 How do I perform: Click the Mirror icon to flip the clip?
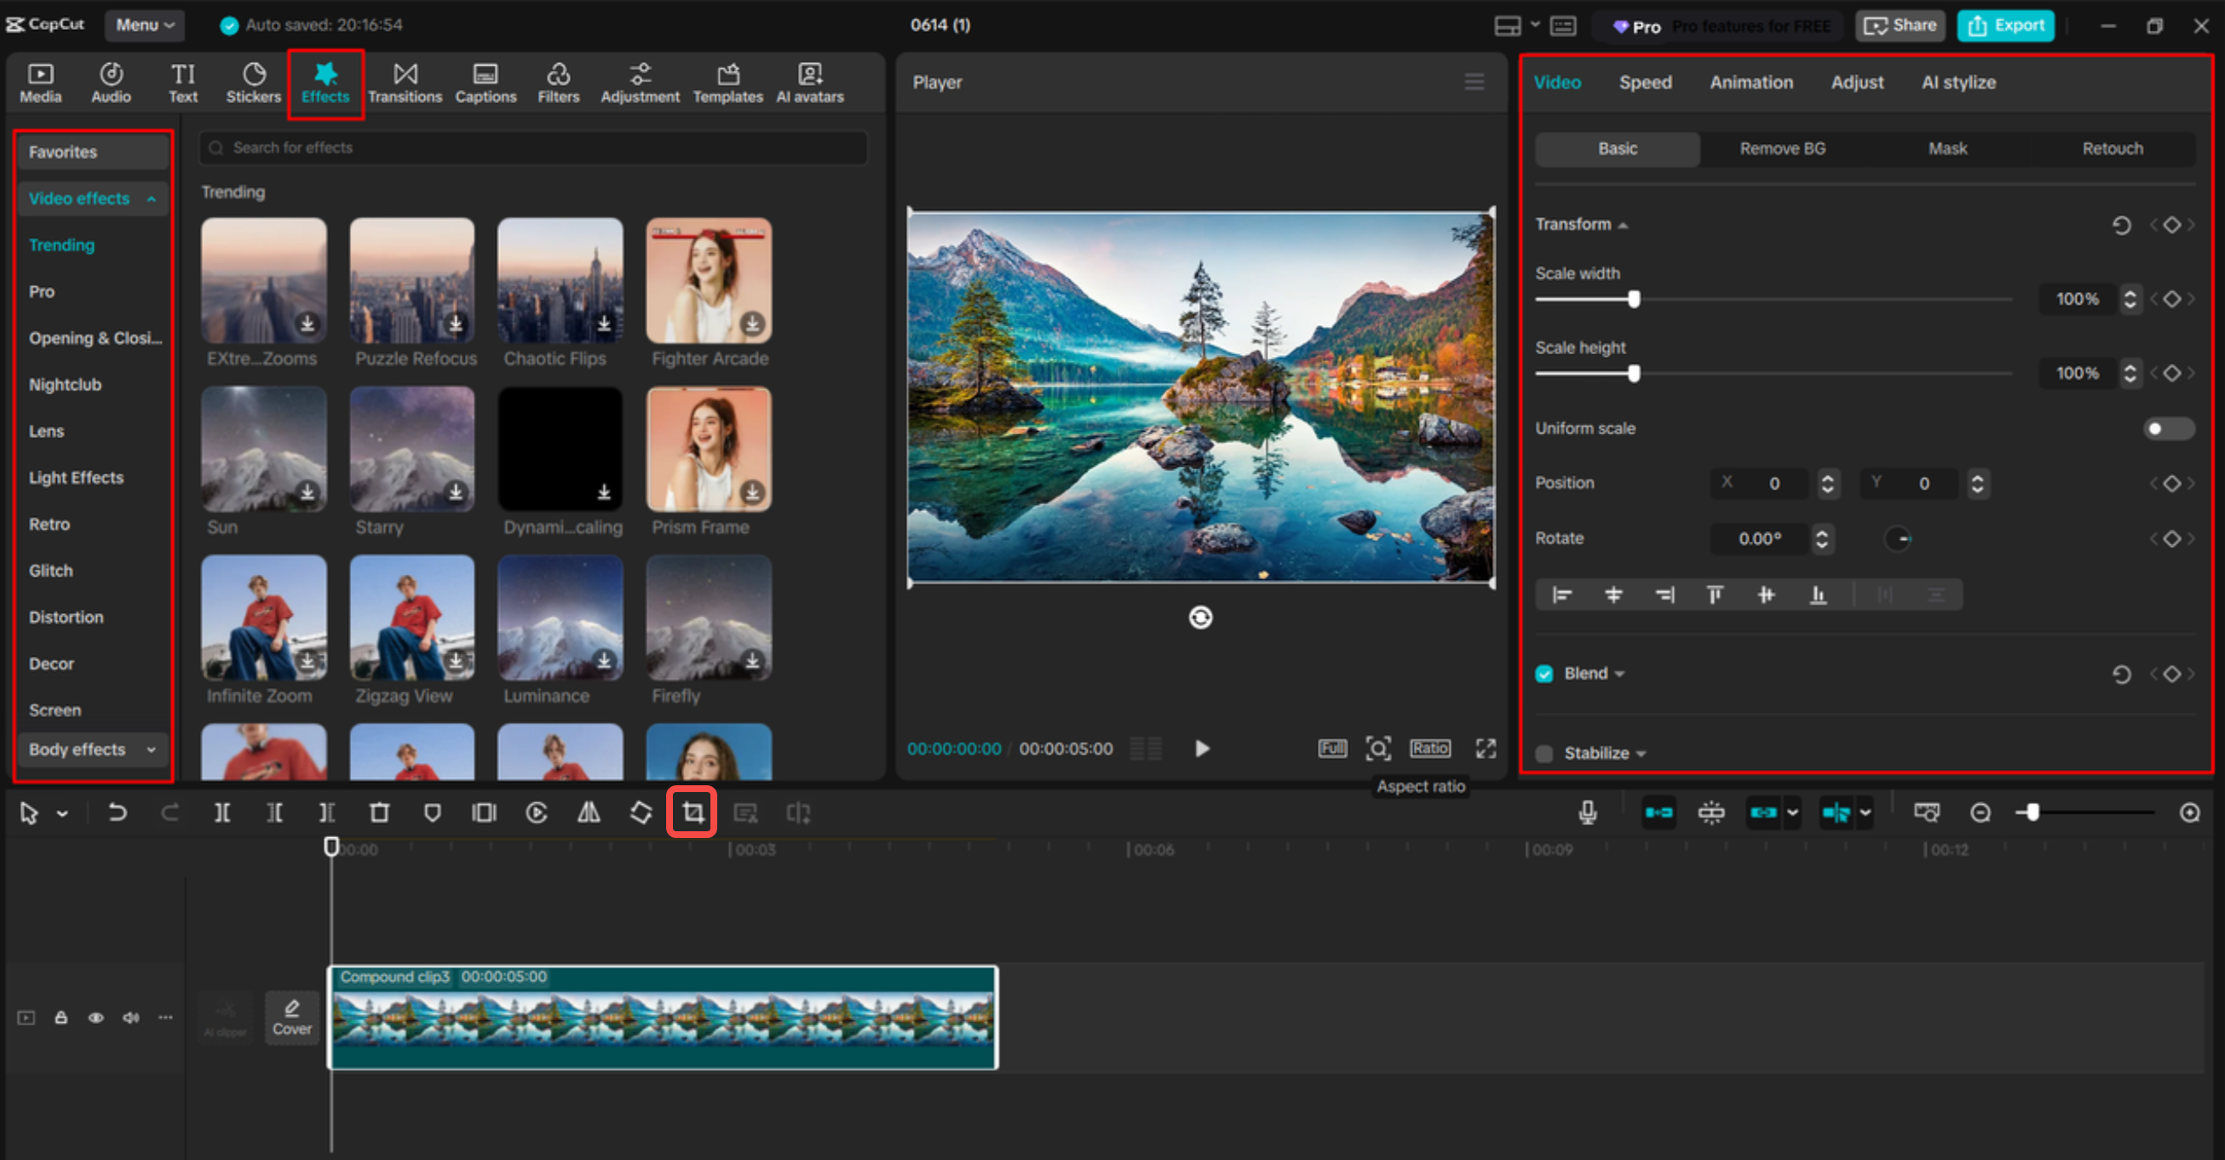(x=589, y=812)
